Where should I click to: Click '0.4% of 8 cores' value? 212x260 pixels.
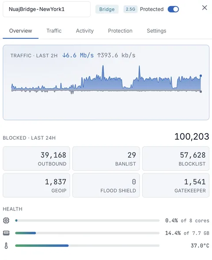point(187,221)
